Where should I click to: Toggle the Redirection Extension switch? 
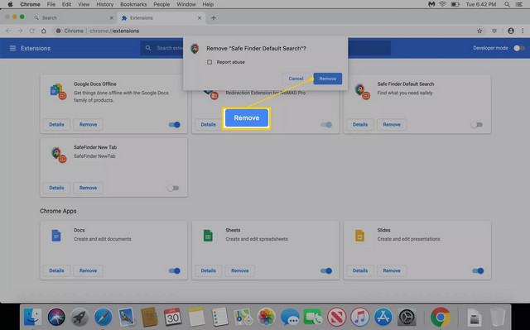click(x=326, y=125)
